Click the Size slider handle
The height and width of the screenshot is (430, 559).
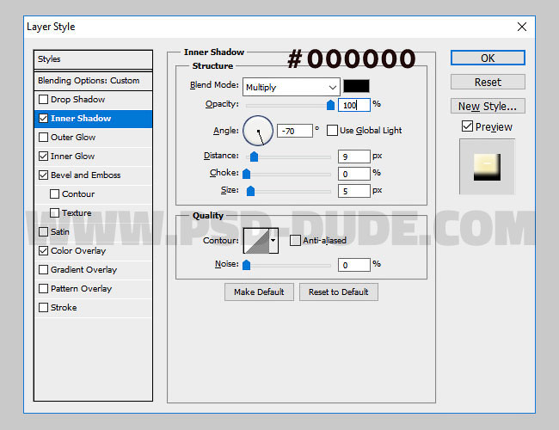tap(250, 191)
